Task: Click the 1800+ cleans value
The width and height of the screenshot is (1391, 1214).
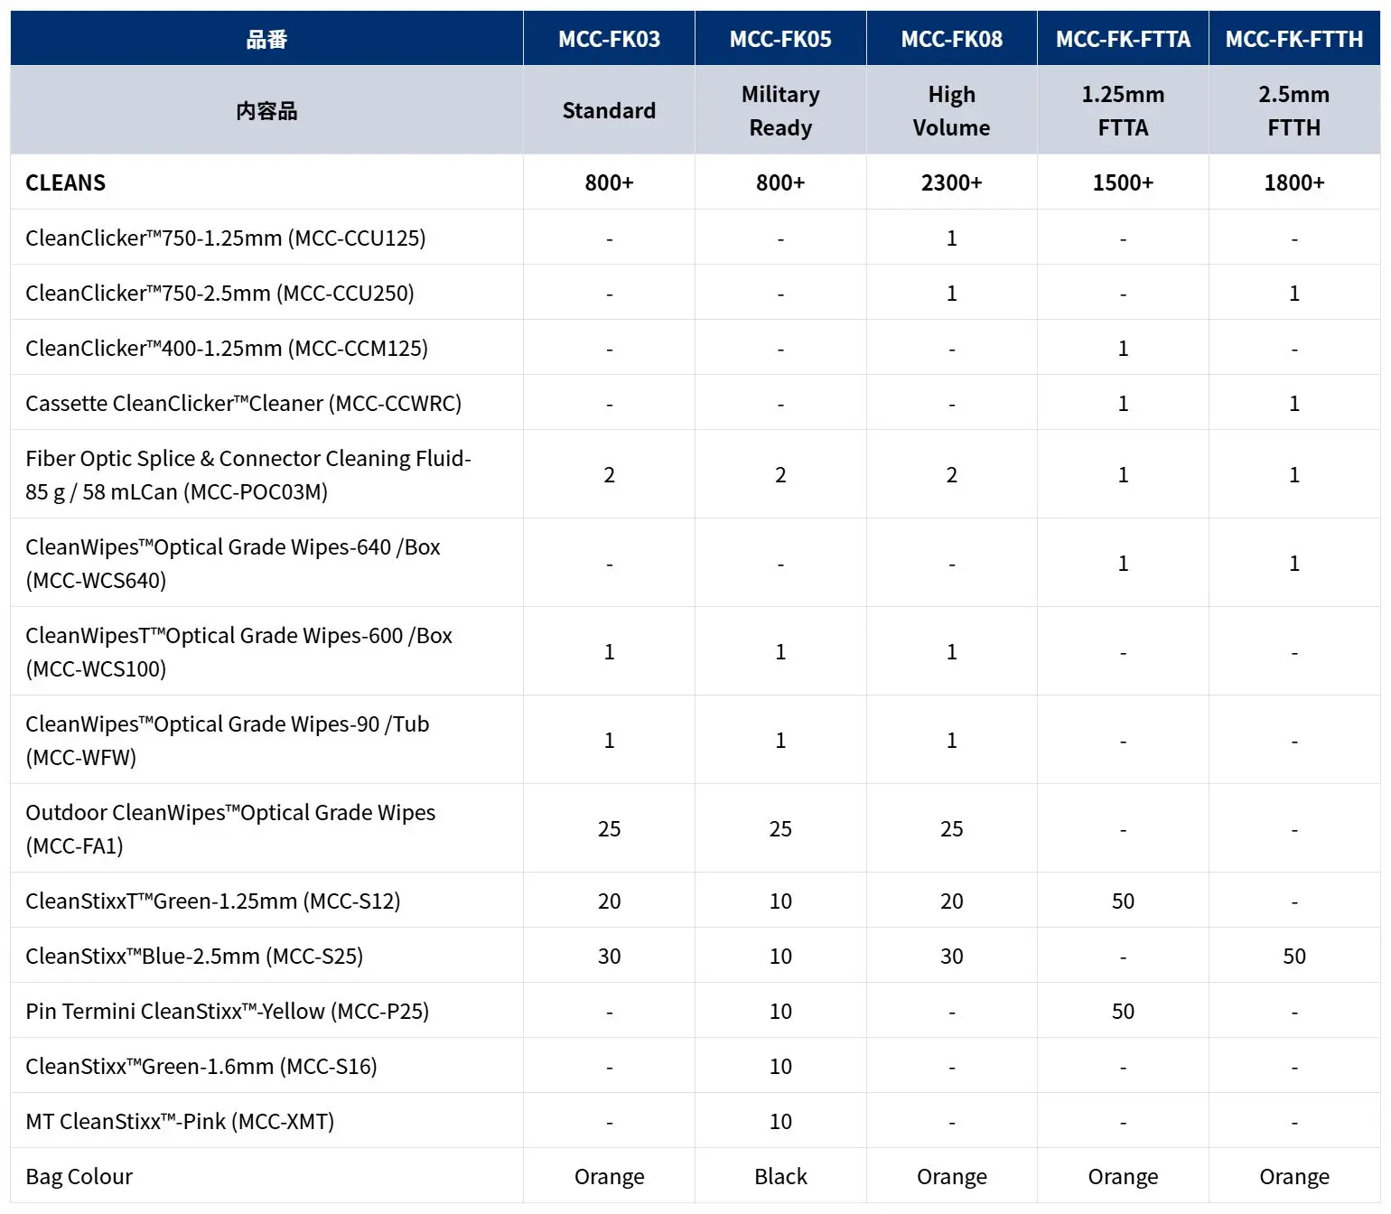Action: tap(1294, 182)
